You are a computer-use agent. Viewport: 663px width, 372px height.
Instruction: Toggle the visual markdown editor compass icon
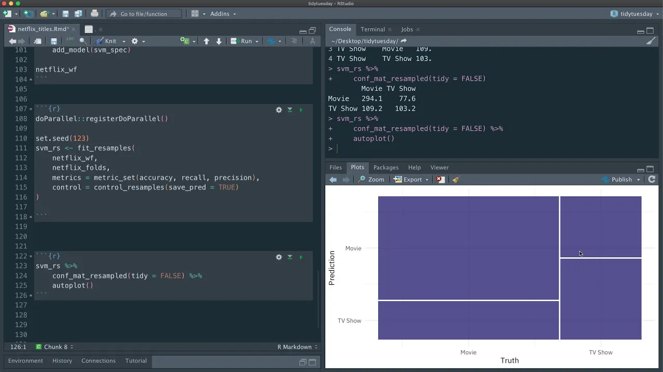[x=312, y=41]
